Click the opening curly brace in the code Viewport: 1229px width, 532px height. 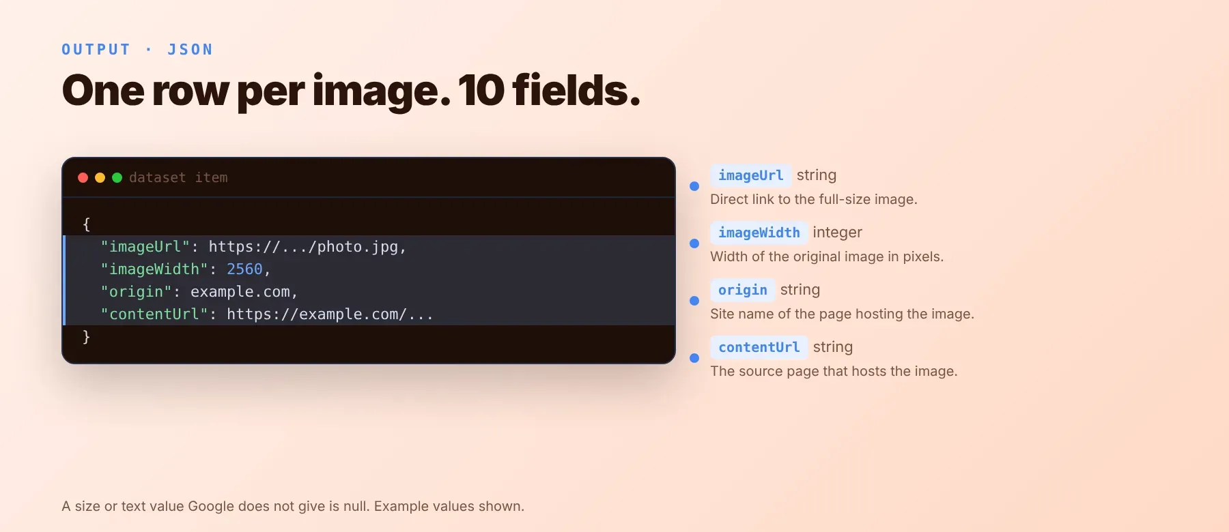[x=86, y=224]
